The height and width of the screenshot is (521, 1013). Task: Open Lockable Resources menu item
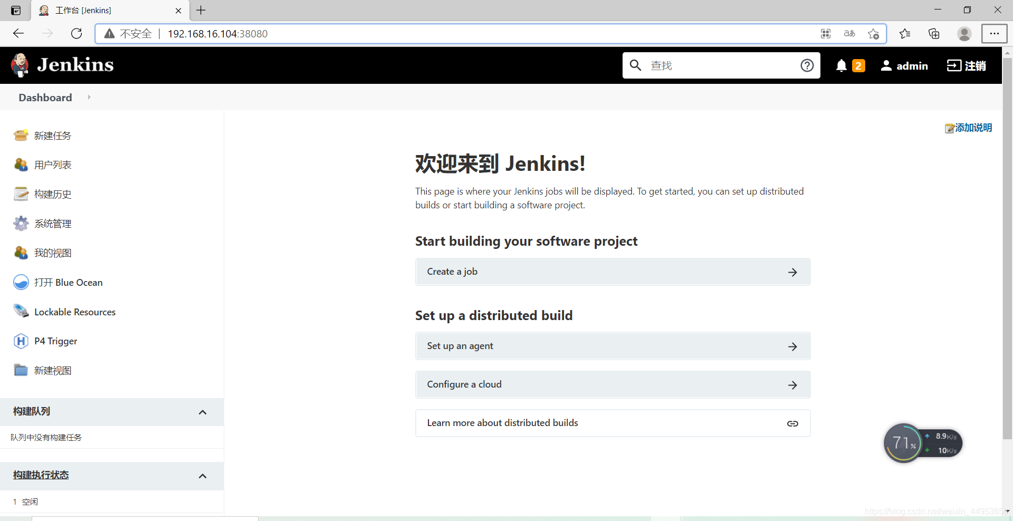pos(75,312)
